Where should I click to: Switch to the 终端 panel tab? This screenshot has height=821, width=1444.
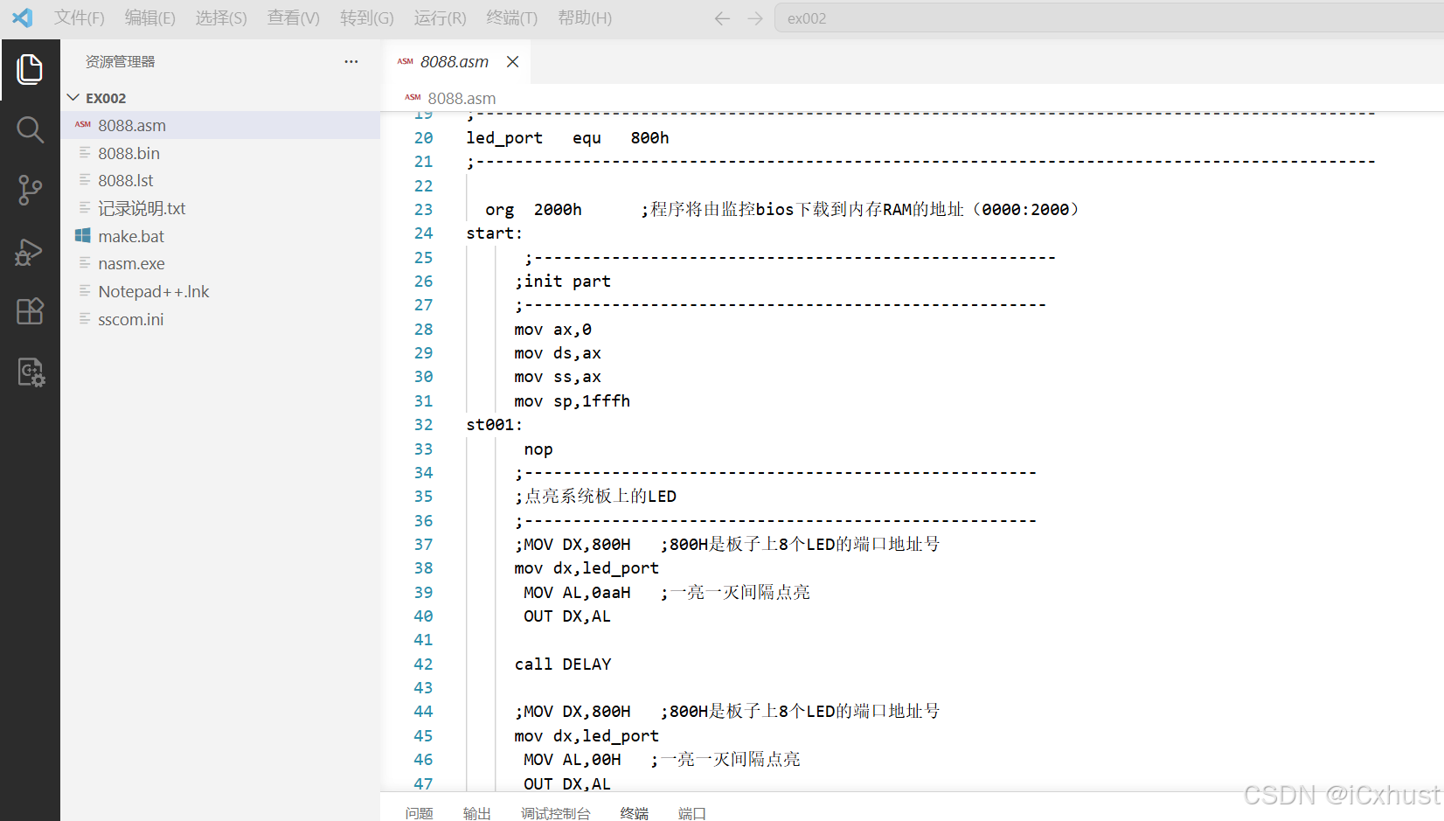coord(635,813)
